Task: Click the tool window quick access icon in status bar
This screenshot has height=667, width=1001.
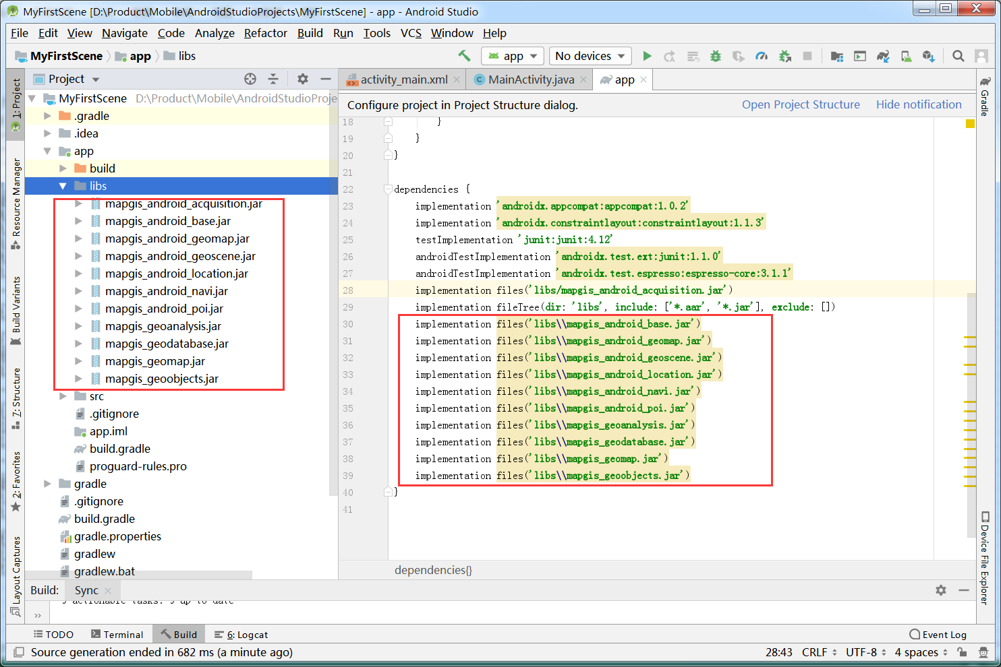Action: [19, 652]
